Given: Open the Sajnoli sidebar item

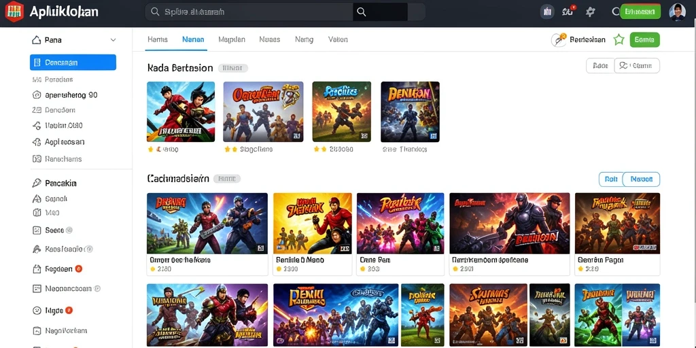Looking at the screenshot, I should (50, 199).
